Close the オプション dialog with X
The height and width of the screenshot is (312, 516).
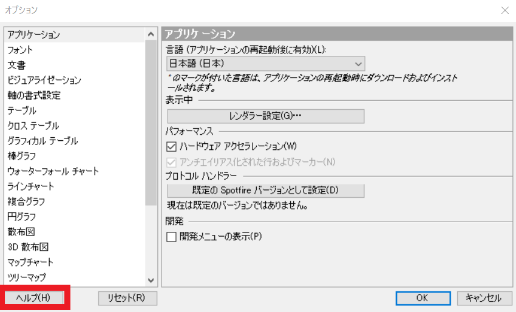[505, 10]
